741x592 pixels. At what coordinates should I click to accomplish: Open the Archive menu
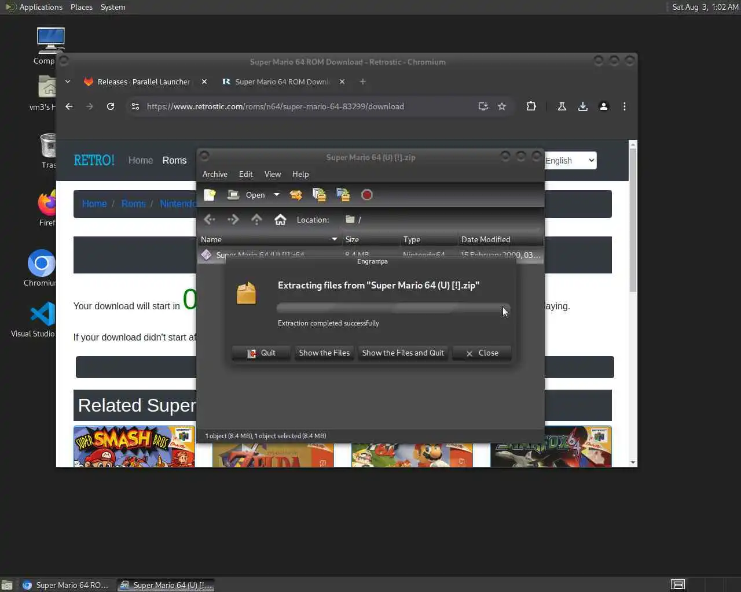pyautogui.click(x=215, y=174)
